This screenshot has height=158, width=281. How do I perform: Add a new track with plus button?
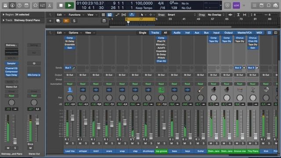(50, 21)
